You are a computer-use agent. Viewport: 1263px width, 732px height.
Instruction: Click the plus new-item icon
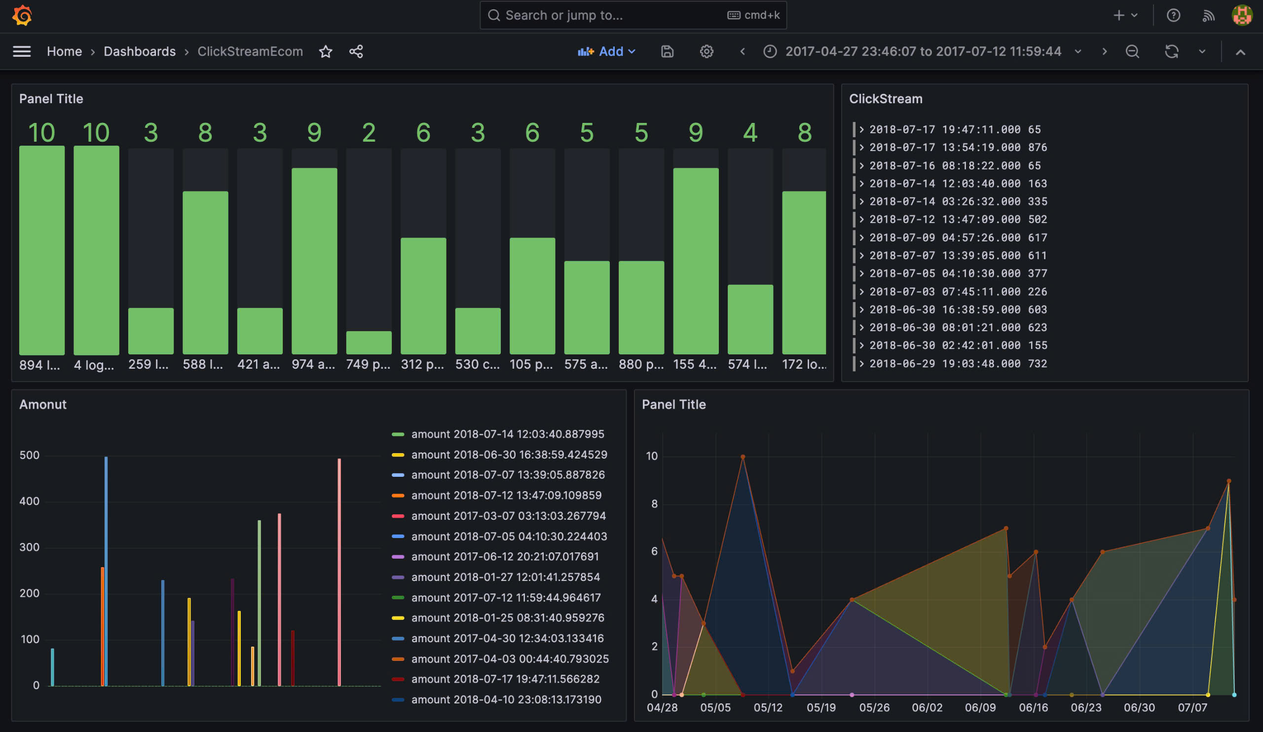(x=1118, y=15)
